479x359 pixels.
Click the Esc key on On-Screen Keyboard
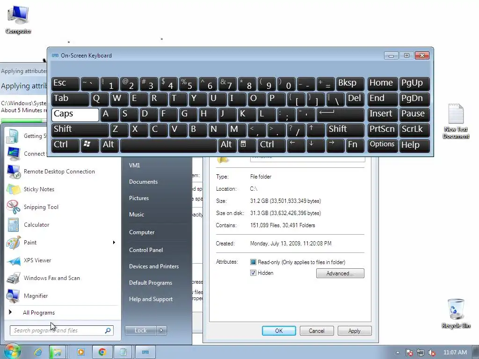pyautogui.click(x=65, y=84)
